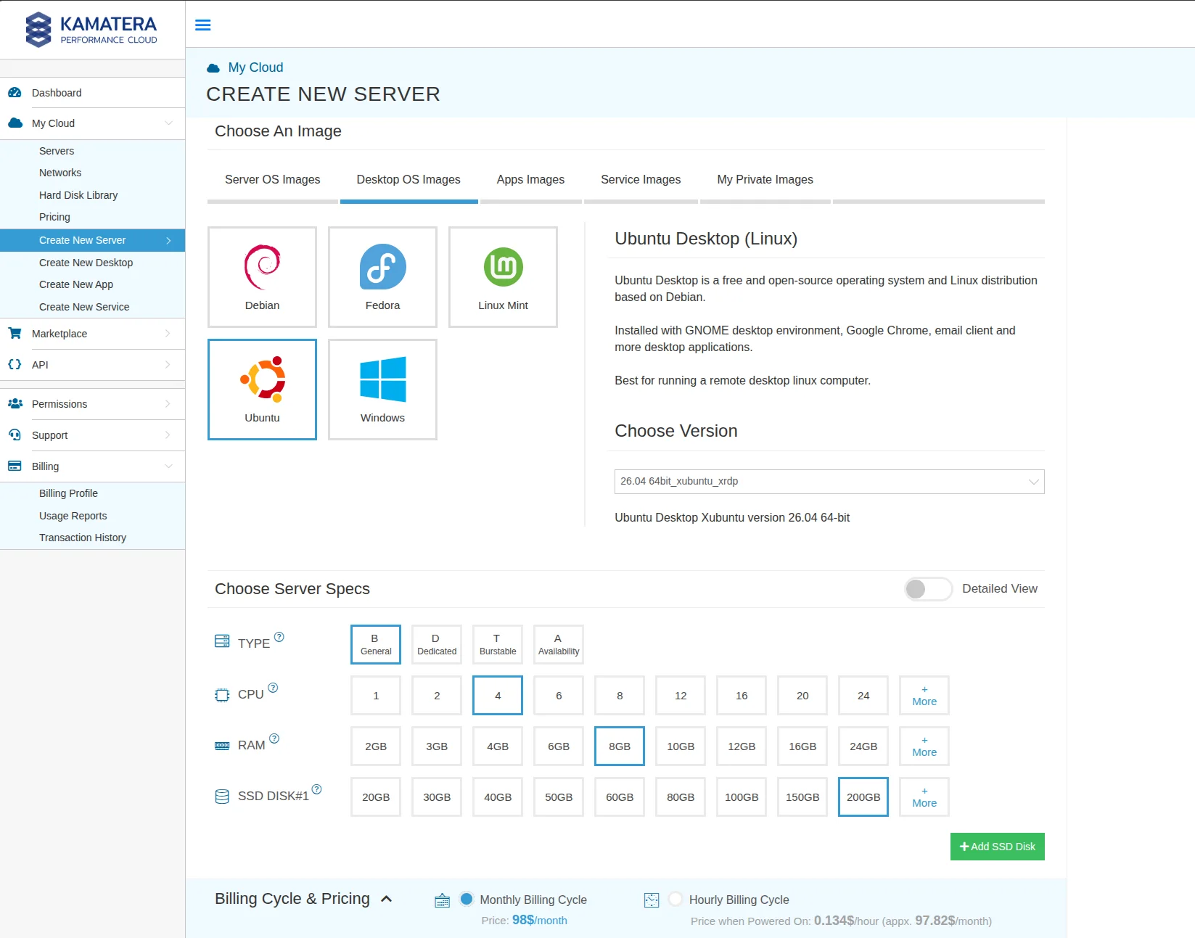Select 200GB SSD disk size
This screenshot has height=938, width=1195.
tap(863, 797)
